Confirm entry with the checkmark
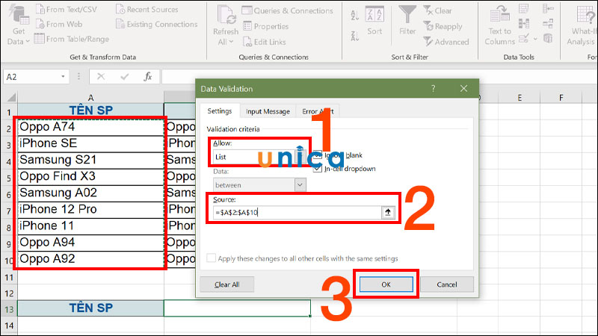Viewport: 598px width, 336px height. click(124, 77)
